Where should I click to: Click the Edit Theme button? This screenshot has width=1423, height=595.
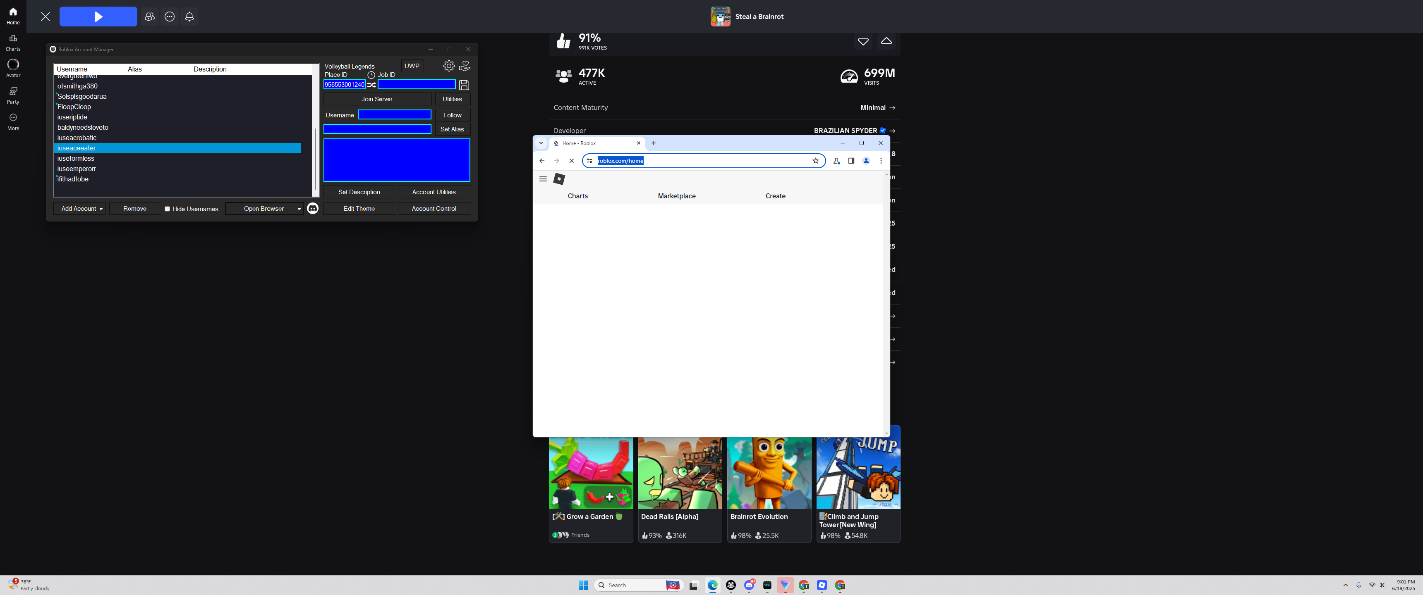(359, 209)
